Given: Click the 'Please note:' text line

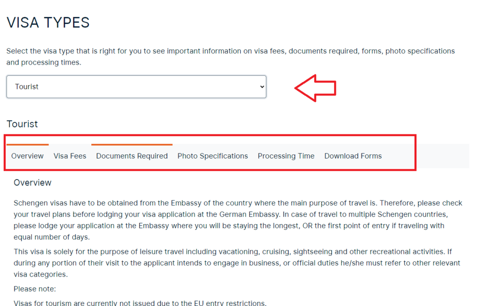Looking at the screenshot, I should (x=34, y=288).
